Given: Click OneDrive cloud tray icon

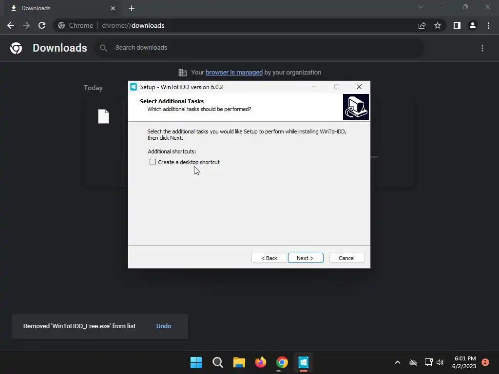Looking at the screenshot, I should pyautogui.click(x=413, y=362).
